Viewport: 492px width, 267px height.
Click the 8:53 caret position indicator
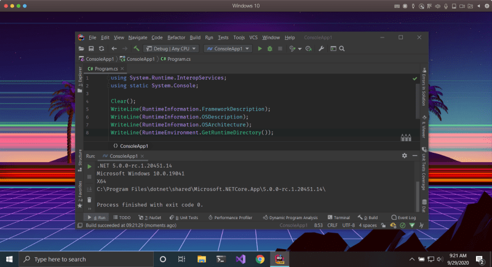(x=318, y=225)
